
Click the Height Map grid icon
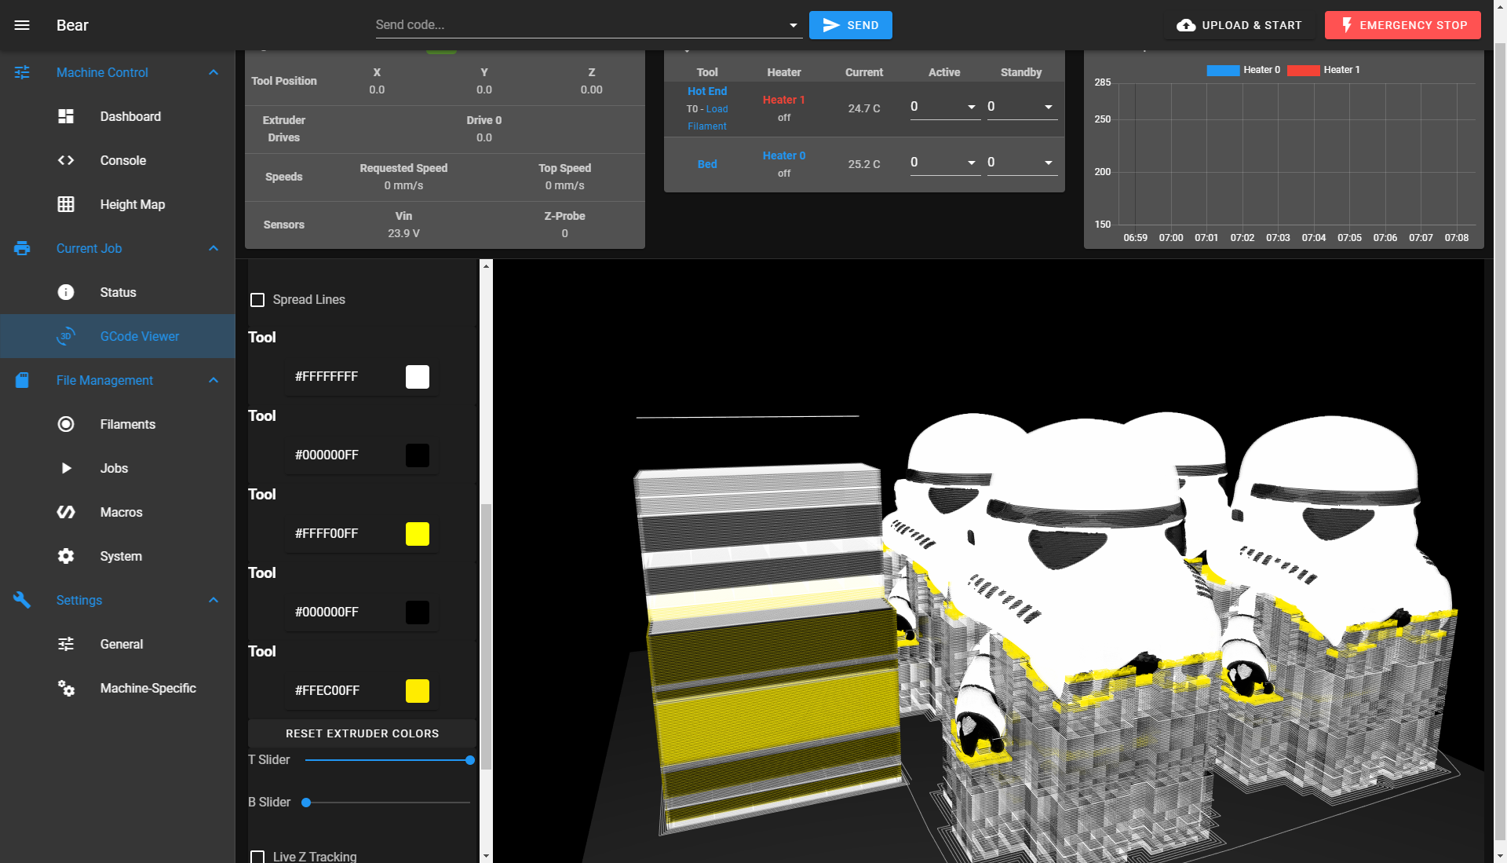coord(66,204)
